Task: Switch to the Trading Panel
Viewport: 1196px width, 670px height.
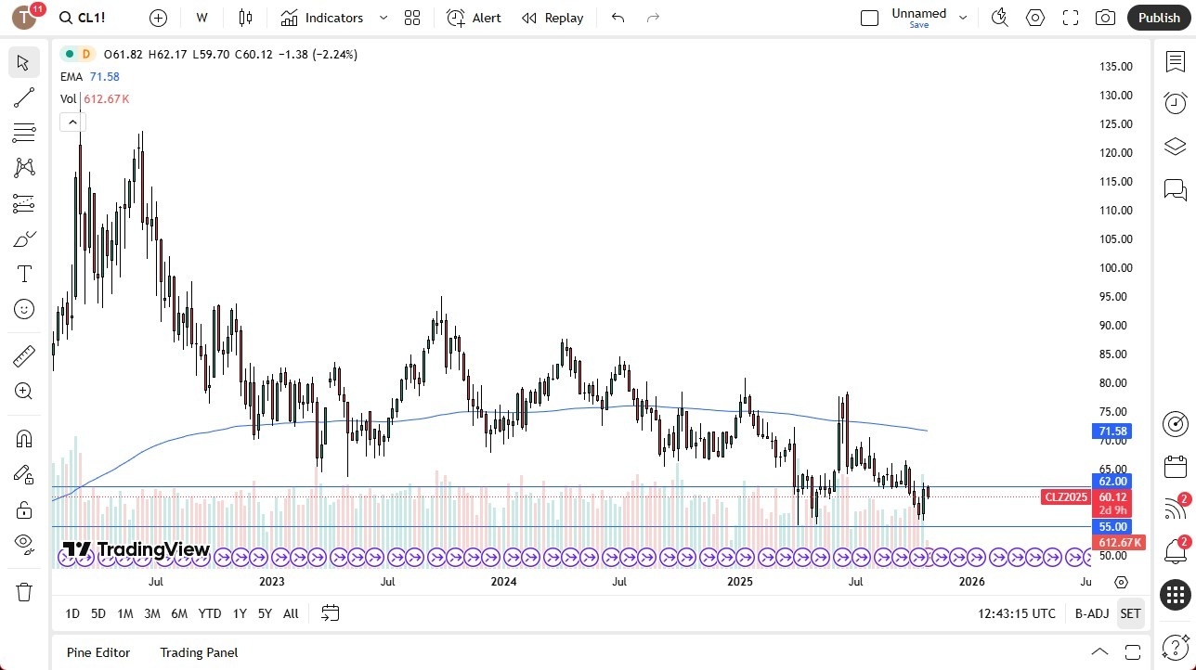Action: pyautogui.click(x=198, y=652)
